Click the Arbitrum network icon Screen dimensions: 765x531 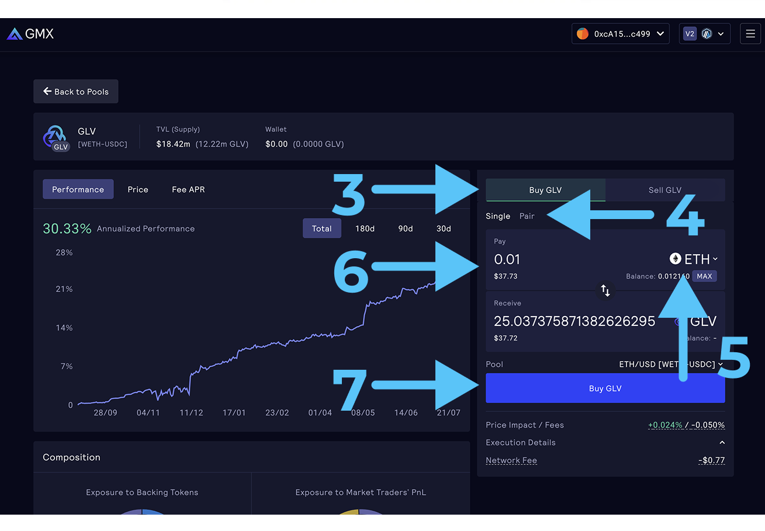(707, 34)
